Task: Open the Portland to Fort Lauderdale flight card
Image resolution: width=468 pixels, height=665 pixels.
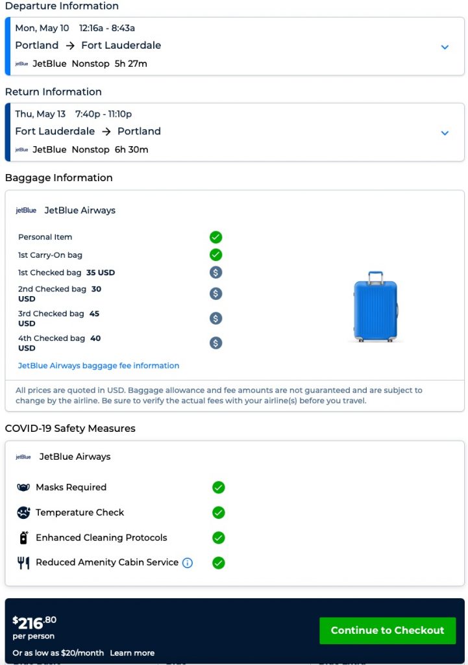Action: point(234,46)
